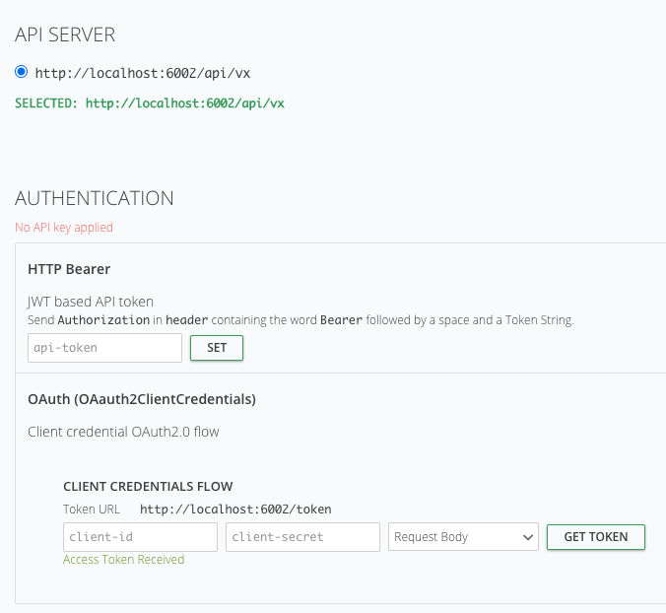Click the SET button for HTTP Bearer
This screenshot has height=613, width=666.
(217, 348)
